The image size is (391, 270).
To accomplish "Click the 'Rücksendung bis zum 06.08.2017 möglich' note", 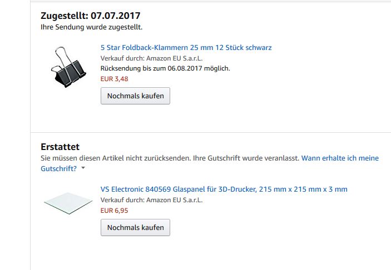I will tap(165, 68).
